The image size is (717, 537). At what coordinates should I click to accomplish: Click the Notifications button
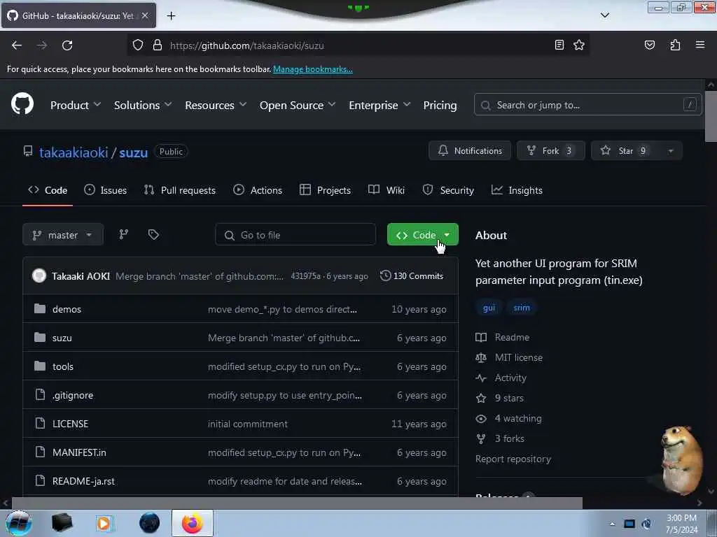pyautogui.click(x=470, y=151)
